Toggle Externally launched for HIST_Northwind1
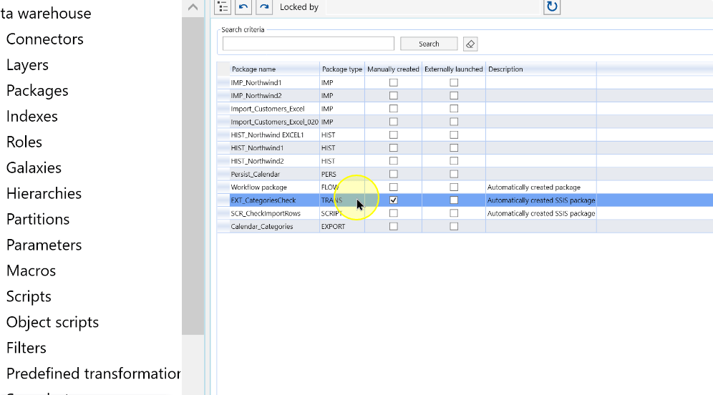This screenshot has width=713, height=395. click(454, 147)
